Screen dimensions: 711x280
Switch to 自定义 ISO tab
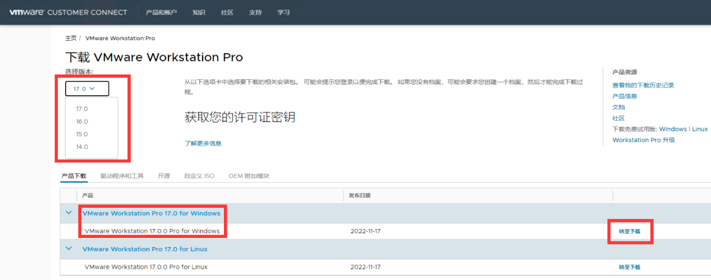(x=199, y=176)
